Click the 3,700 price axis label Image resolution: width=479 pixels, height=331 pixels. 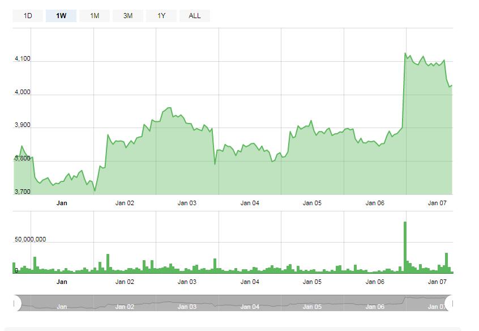click(x=23, y=192)
